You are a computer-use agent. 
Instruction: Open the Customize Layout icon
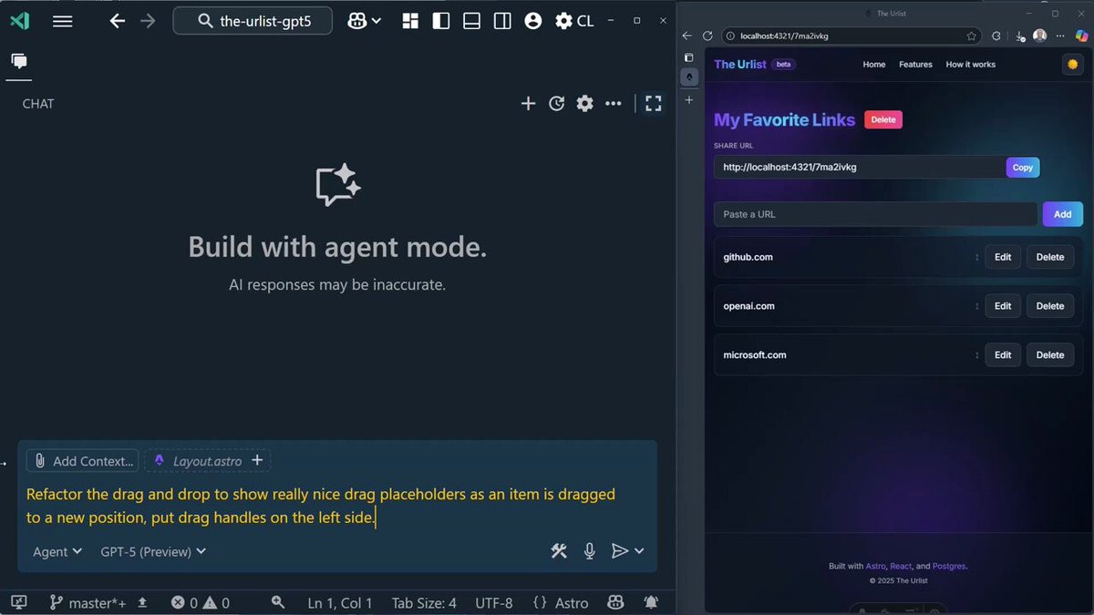coord(410,21)
